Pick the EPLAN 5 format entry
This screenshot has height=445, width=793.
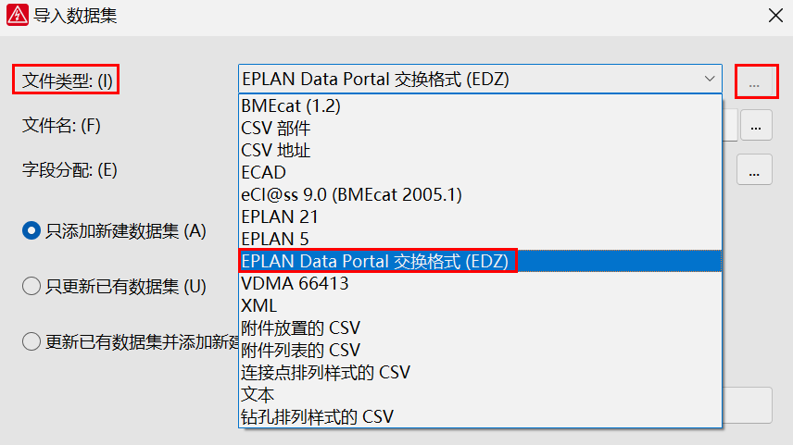tap(274, 240)
